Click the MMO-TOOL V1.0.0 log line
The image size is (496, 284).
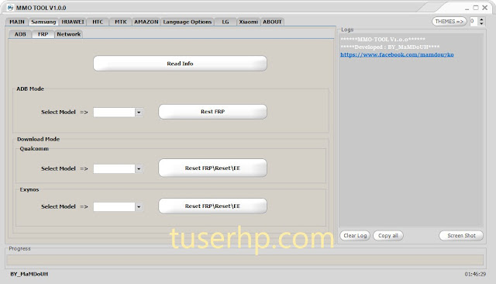[383, 40]
